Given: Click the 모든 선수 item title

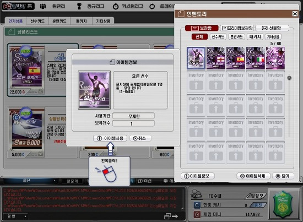Looking at the screenshot, I should [140, 76].
